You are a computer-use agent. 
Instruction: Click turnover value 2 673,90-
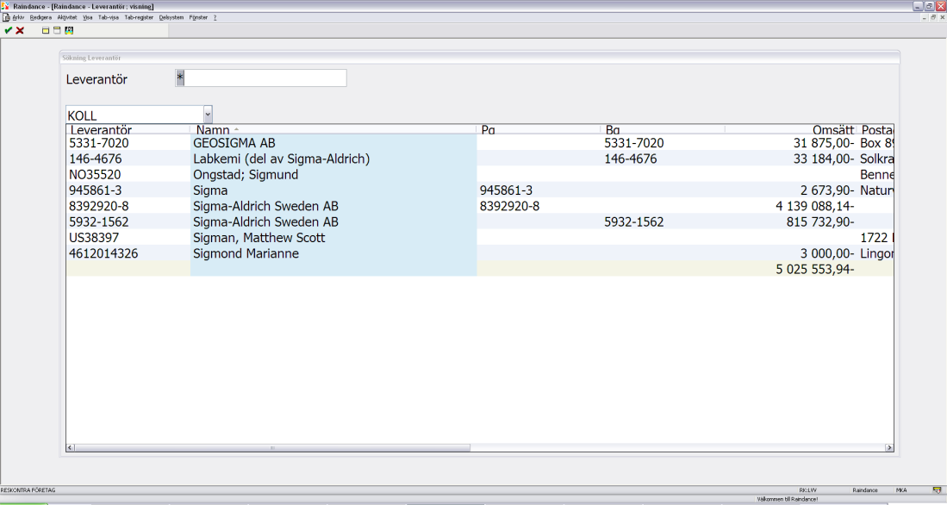827,190
